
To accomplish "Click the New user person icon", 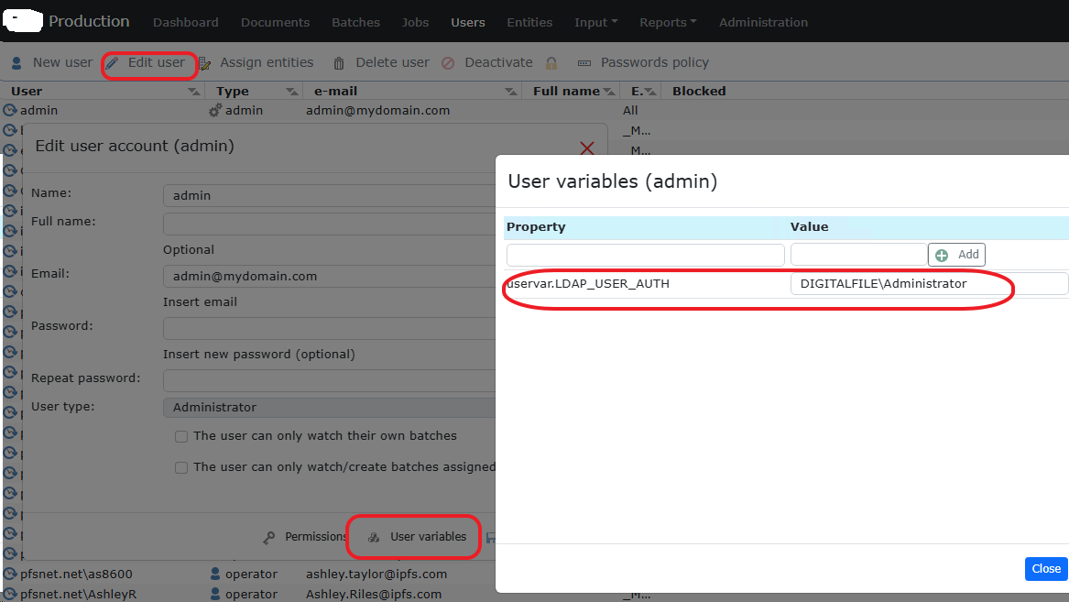I will 16,63.
